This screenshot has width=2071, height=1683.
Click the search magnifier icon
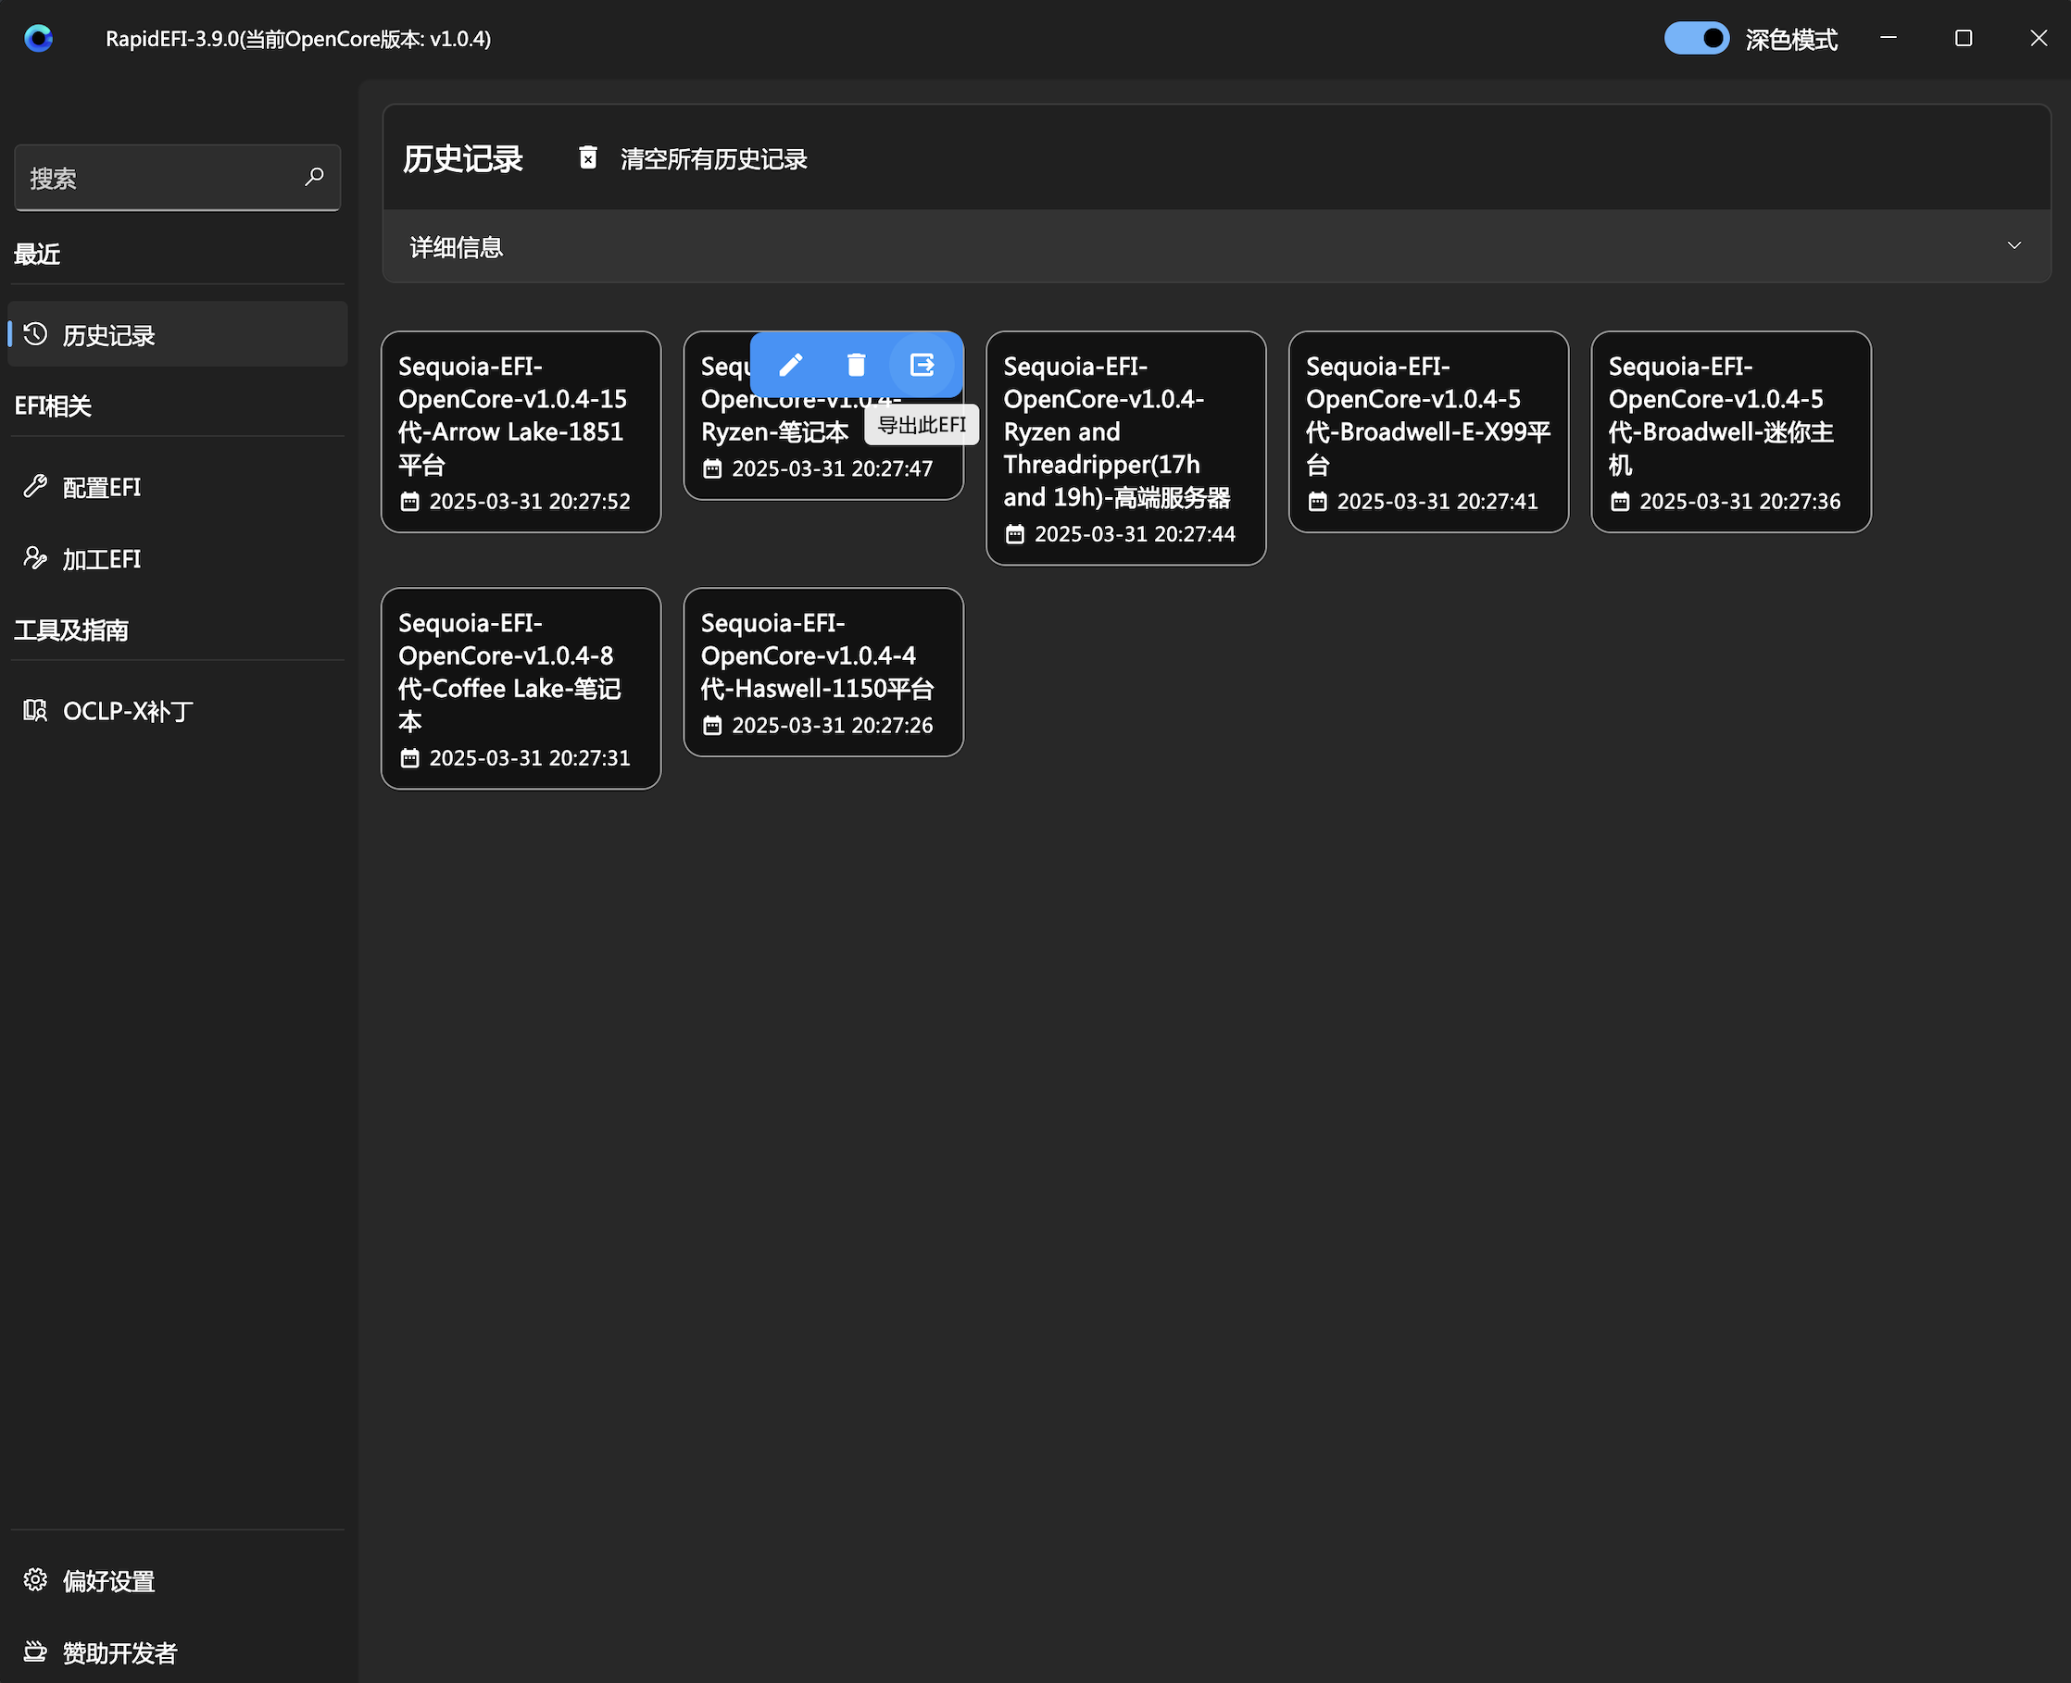click(313, 178)
